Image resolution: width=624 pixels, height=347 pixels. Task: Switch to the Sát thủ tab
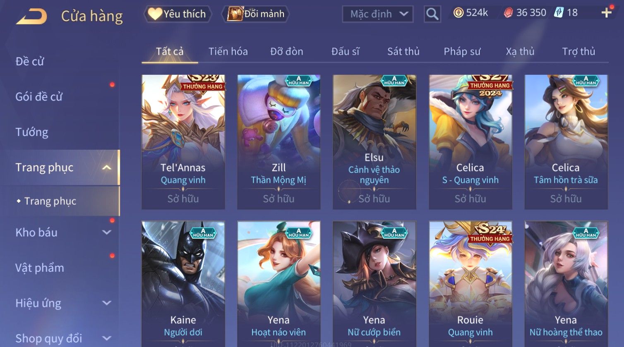pos(403,51)
